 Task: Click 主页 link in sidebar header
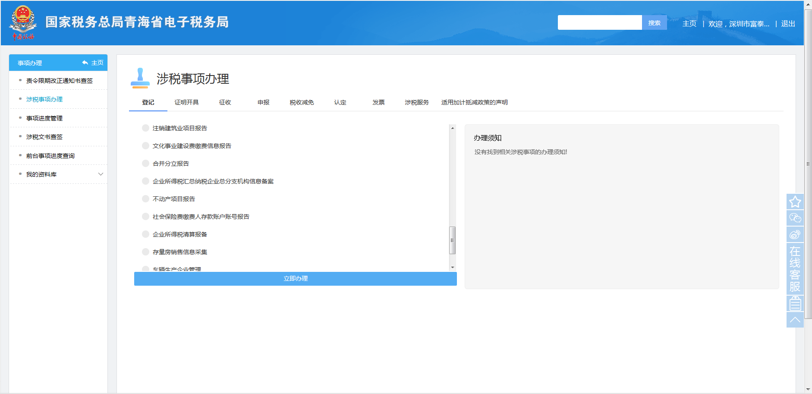97,63
